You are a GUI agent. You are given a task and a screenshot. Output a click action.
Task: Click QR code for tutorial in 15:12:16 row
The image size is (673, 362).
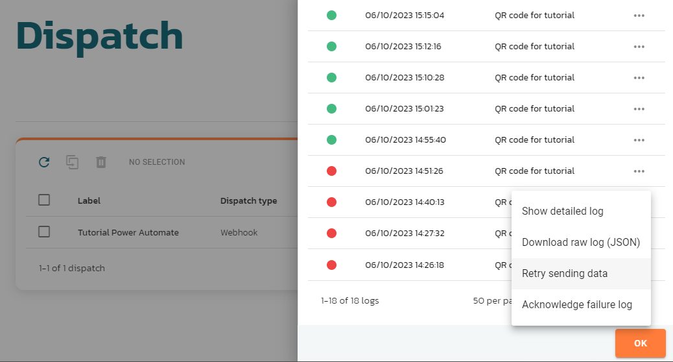(534, 46)
